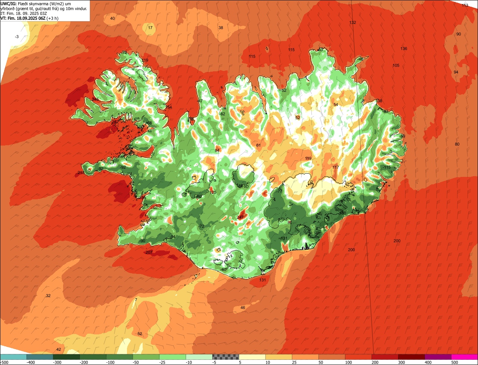This screenshot has width=478, height=365.
Task: Click the value -62 in northern Iceland
Action: (222, 114)
